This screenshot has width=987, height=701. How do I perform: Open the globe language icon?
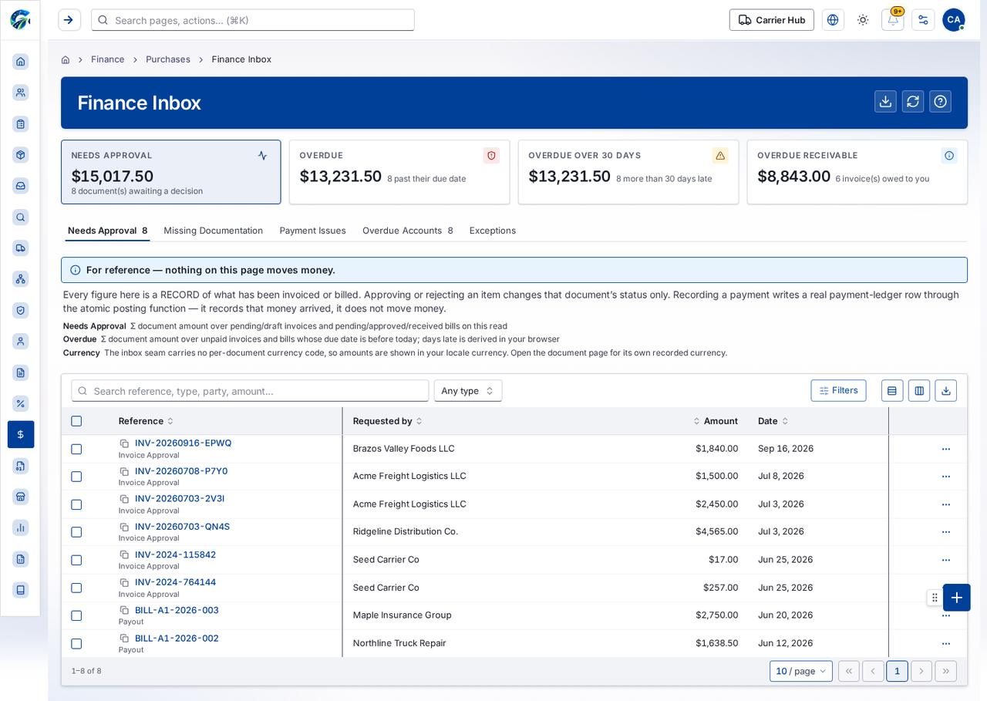(x=833, y=20)
